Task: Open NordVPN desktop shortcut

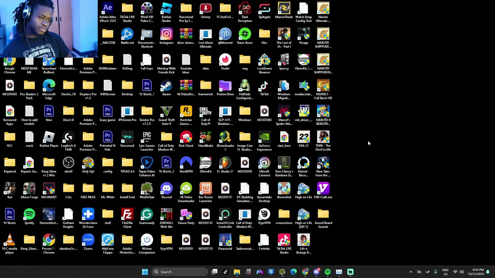Action: click(x=186, y=165)
